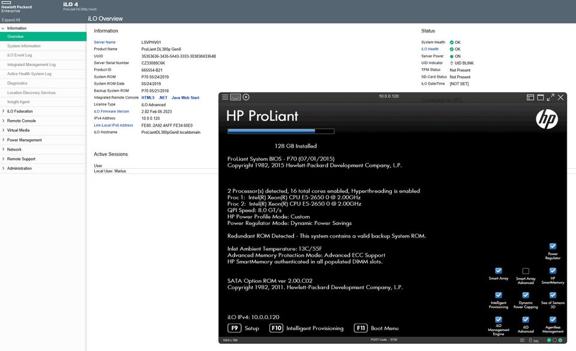Screen dimensions: 576x351
Task: Click the virtual keyboard icon in console
Action: pyautogui.click(x=236, y=97)
